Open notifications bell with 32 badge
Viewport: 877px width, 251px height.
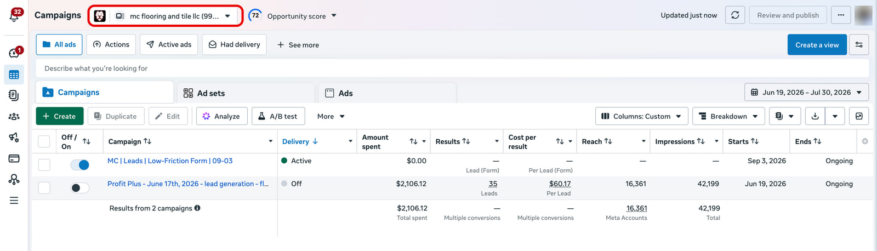pyautogui.click(x=15, y=15)
